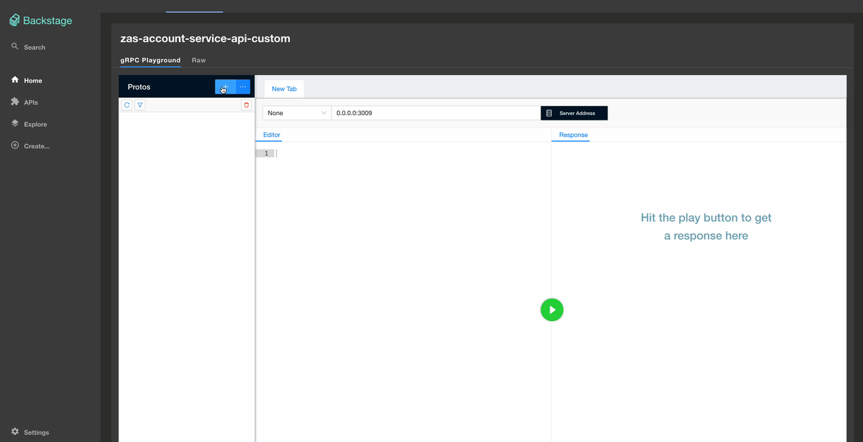Click the Settings gear icon
This screenshot has width=863, height=442.
15,432
